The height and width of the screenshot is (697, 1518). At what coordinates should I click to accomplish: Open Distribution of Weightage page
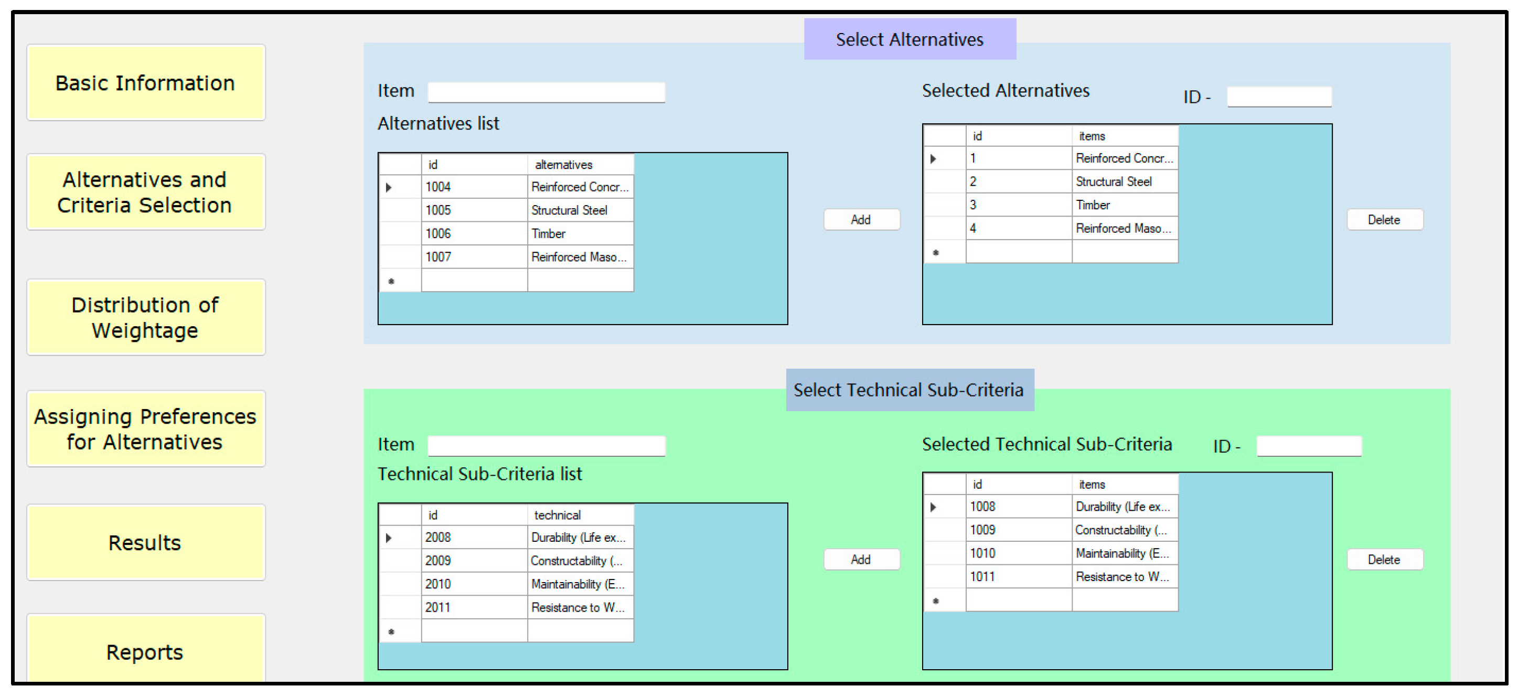point(145,318)
